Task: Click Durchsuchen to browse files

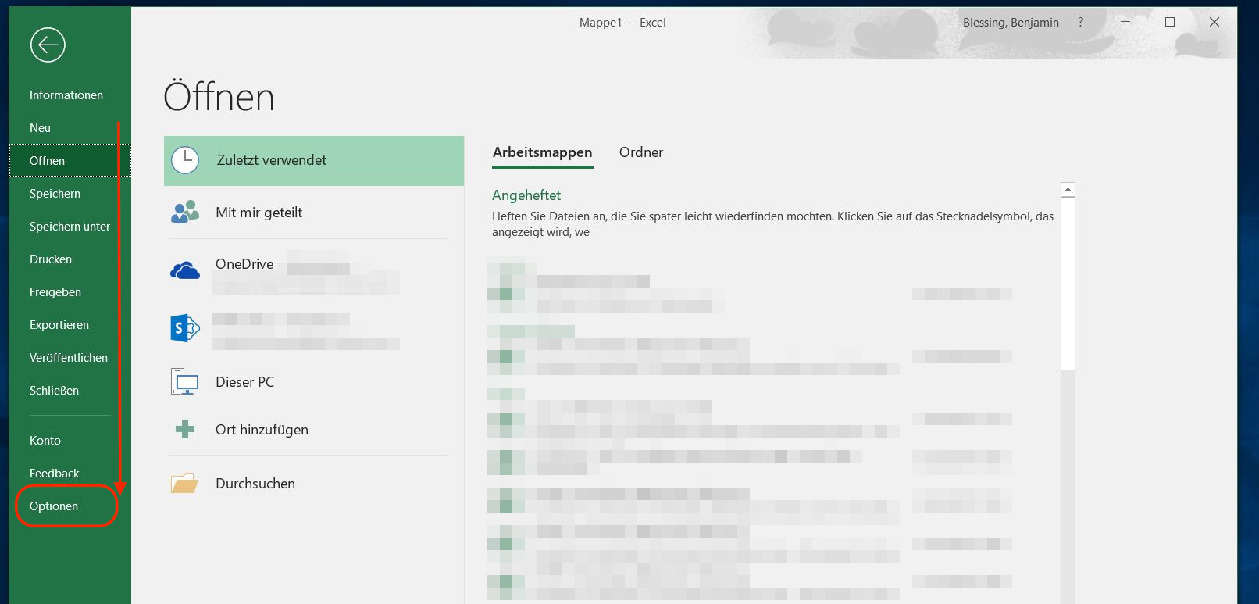Action: pos(314,484)
